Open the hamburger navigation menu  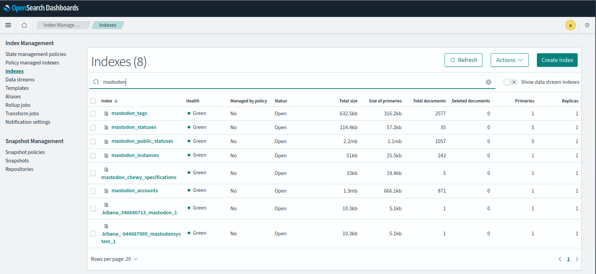pyautogui.click(x=8, y=25)
